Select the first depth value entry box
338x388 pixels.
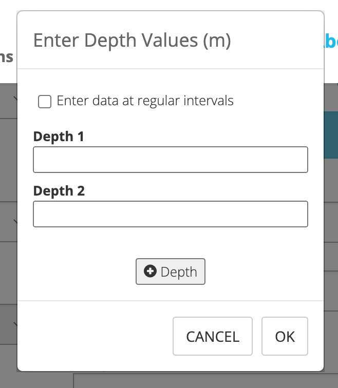coord(170,160)
